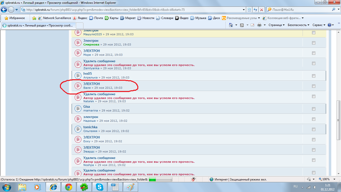
Task: Tick checkbox for Апрелька message
Action: pyautogui.click(x=314, y=76)
